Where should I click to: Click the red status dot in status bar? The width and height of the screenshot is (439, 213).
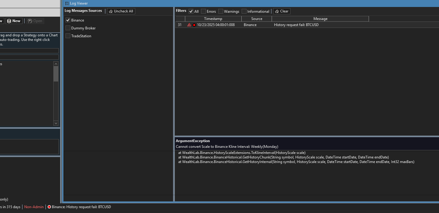49,207
